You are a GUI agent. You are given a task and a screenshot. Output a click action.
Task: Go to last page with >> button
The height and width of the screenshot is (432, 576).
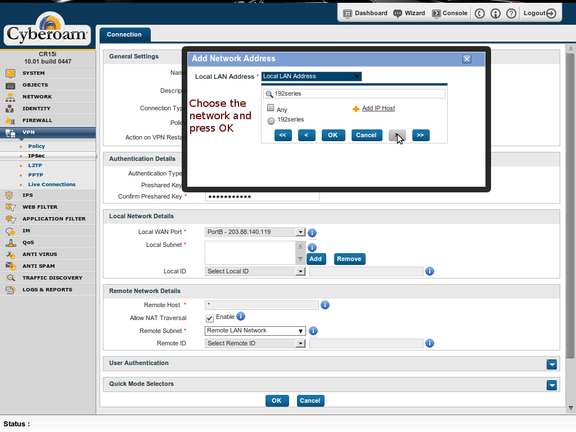coord(421,135)
